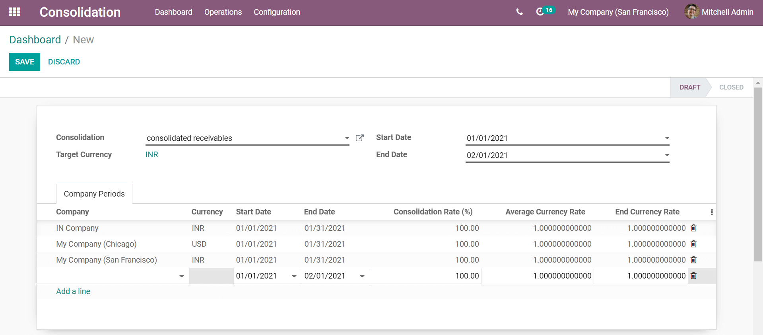
Task: Open optional columns kebab menu
Action: 712,212
